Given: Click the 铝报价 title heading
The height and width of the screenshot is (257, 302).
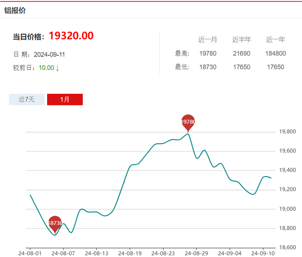Looking at the screenshot, I should 15,10.
